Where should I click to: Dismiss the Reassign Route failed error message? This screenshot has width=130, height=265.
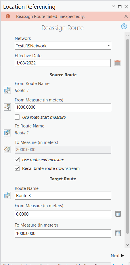pos(126,16)
